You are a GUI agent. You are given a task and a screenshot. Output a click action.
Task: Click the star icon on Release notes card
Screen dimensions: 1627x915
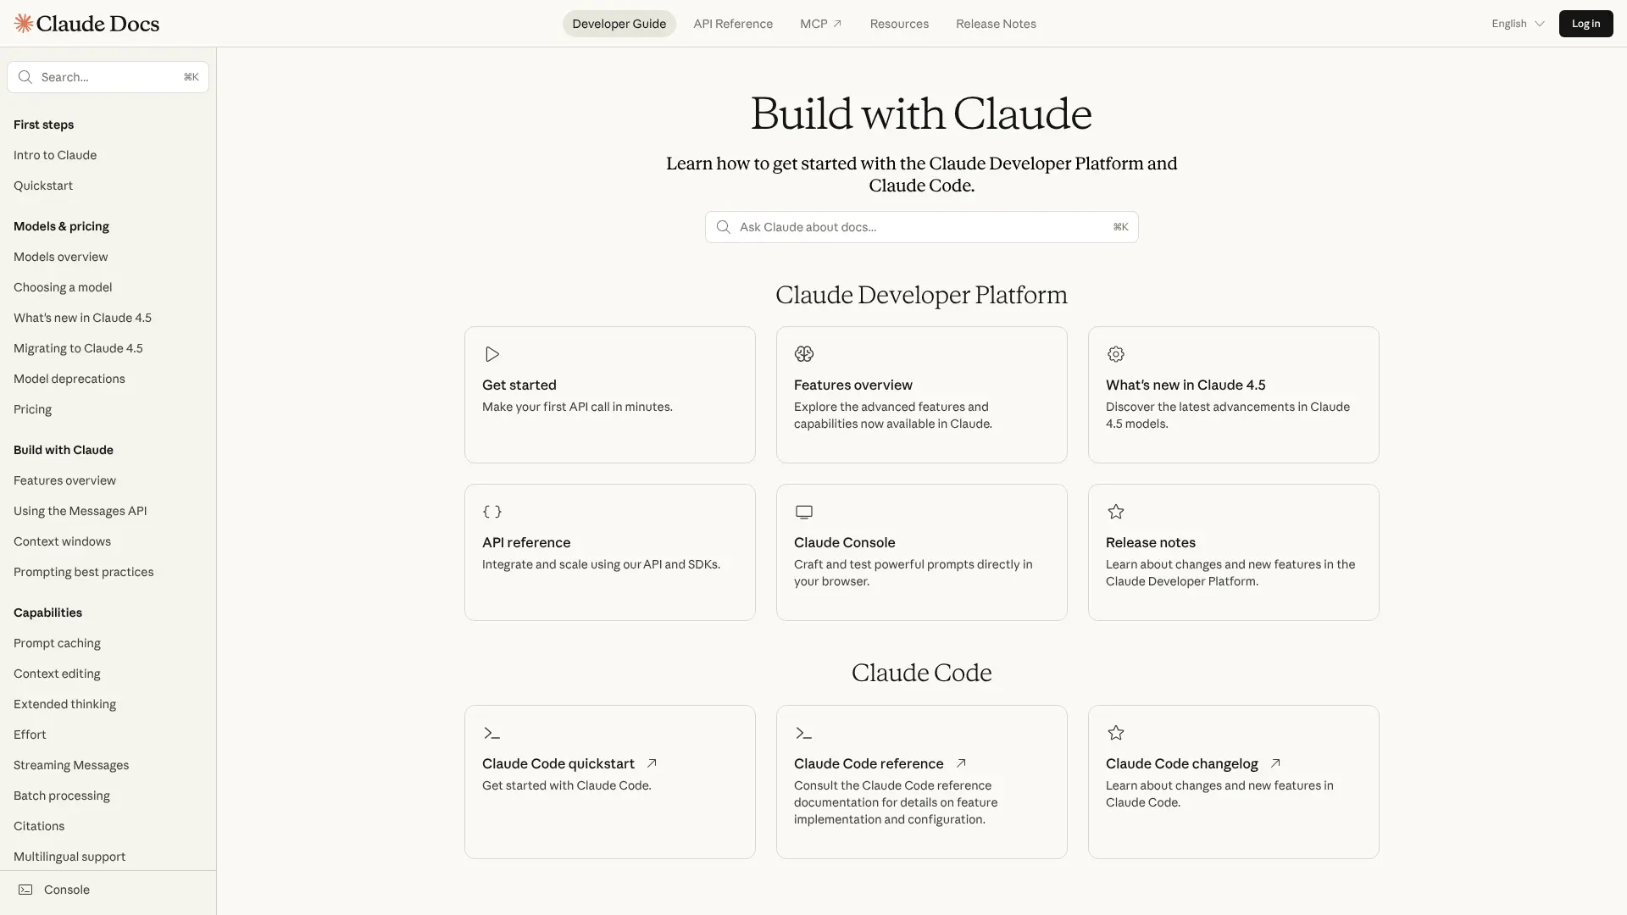tap(1115, 512)
